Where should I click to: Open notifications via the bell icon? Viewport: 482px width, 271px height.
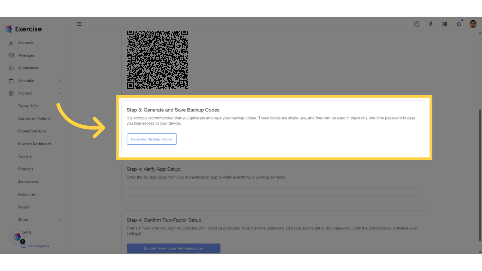(x=459, y=24)
